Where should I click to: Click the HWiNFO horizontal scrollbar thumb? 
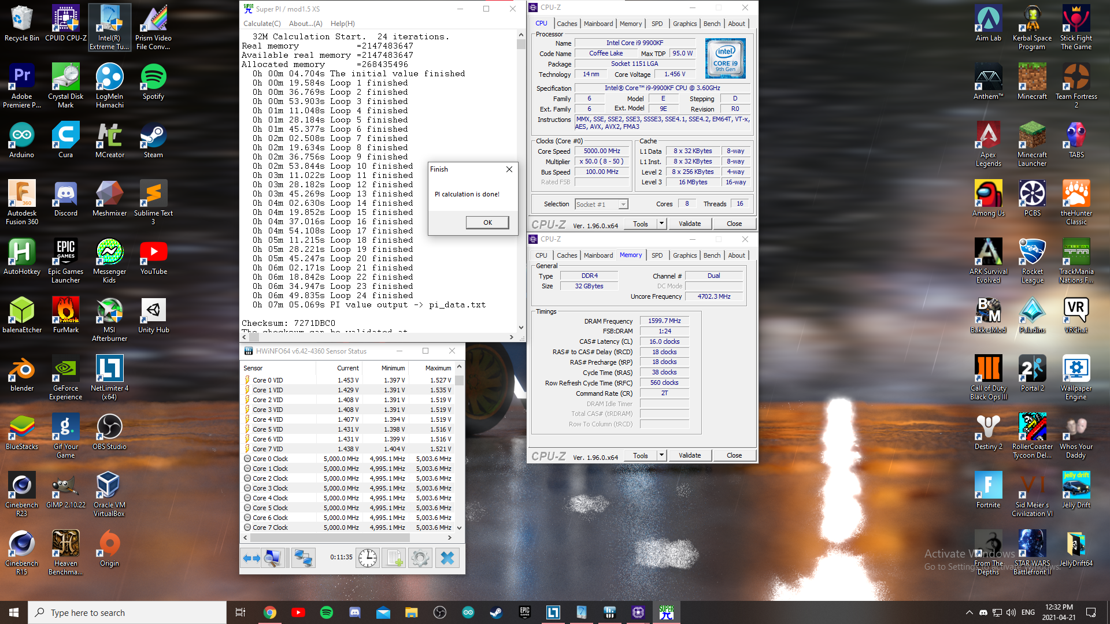click(330, 537)
